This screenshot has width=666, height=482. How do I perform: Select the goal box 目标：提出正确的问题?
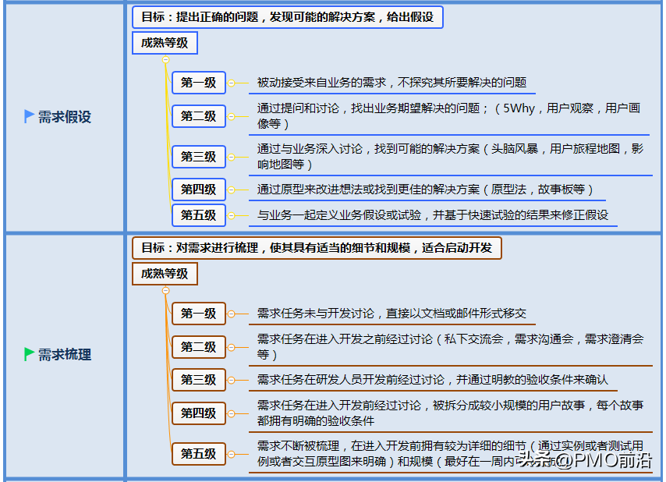(288, 17)
